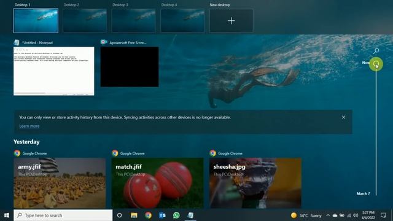Switch to Desktop 2 thumbnail
393x221 pixels.
click(x=85, y=20)
